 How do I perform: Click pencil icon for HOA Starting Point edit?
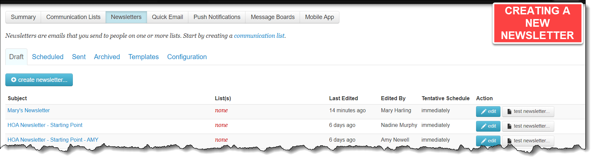pyautogui.click(x=483, y=126)
